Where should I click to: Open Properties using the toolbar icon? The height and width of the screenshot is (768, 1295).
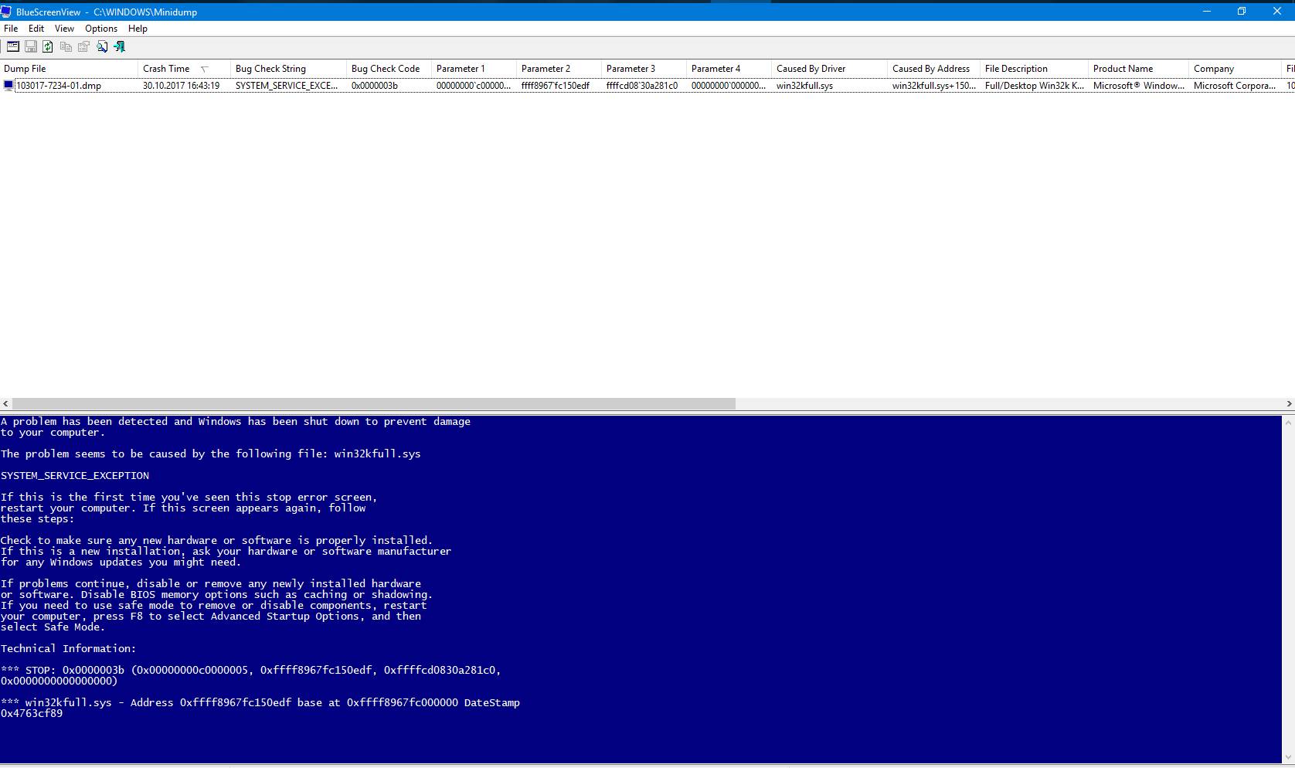click(83, 47)
